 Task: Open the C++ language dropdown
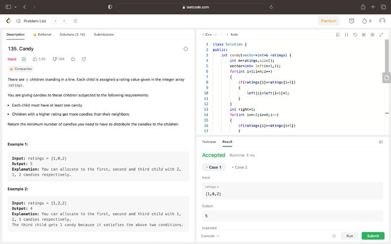coord(210,35)
